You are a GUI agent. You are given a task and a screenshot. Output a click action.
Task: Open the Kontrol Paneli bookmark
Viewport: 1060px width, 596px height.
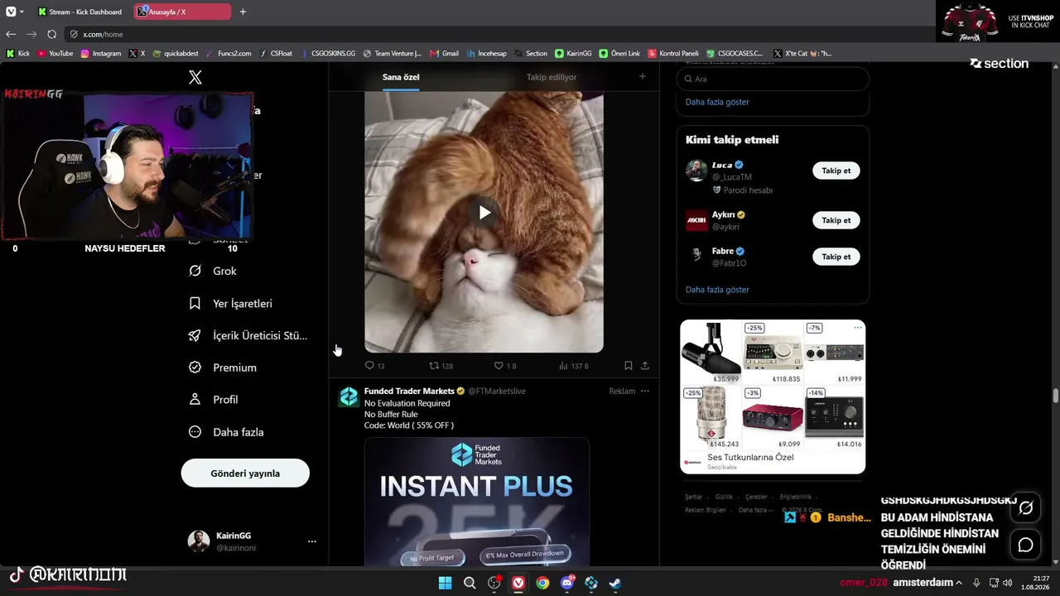674,53
